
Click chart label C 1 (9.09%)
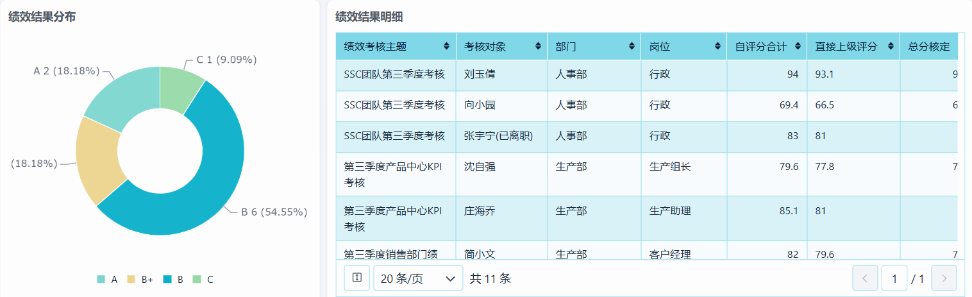point(226,60)
